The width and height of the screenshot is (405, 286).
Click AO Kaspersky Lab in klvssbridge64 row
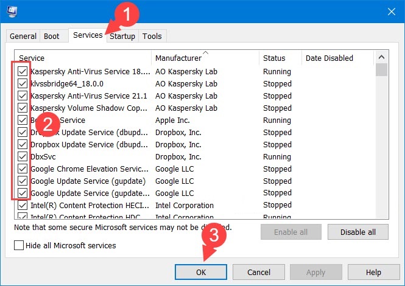[x=186, y=84]
